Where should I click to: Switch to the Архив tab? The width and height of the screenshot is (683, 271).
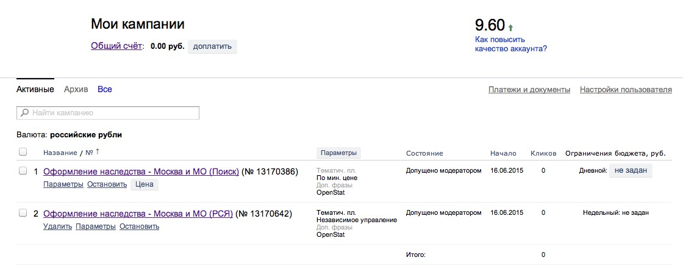[76, 89]
